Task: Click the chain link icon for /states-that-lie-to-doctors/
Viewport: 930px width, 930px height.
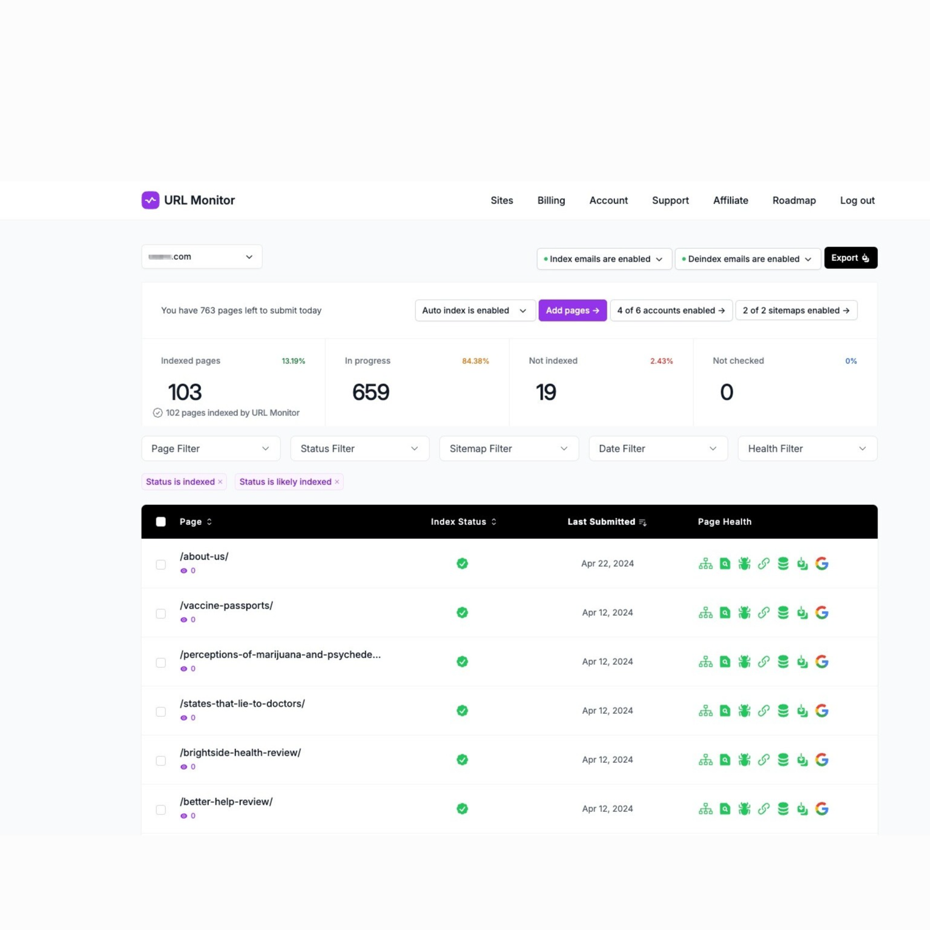Action: click(x=763, y=711)
